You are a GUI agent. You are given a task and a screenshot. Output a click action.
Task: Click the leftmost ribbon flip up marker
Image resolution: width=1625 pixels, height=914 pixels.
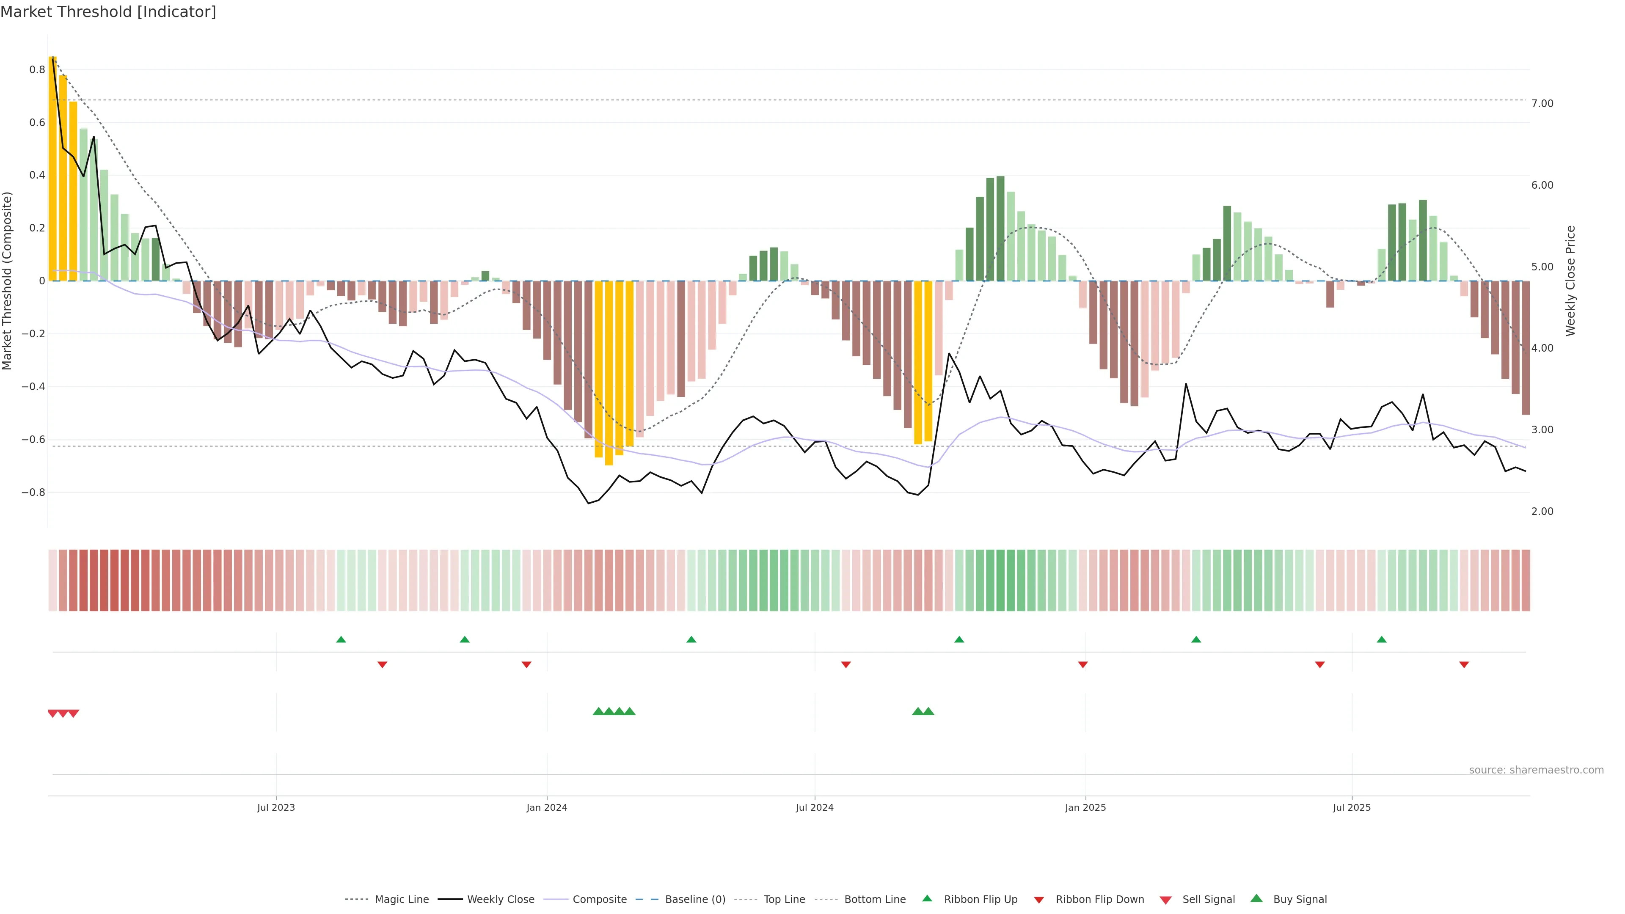click(341, 640)
